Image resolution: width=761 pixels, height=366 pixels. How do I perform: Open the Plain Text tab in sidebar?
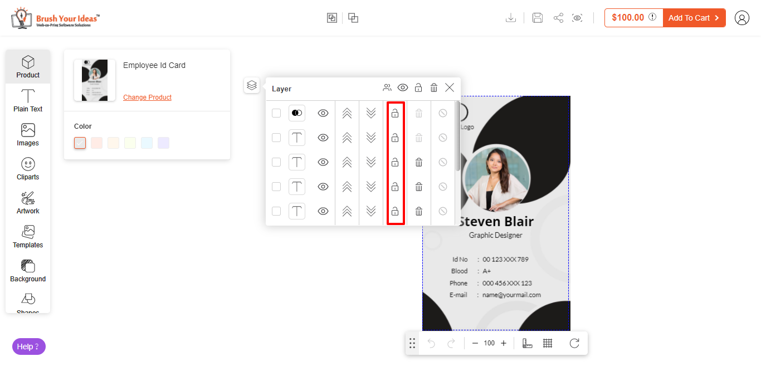[28, 101]
